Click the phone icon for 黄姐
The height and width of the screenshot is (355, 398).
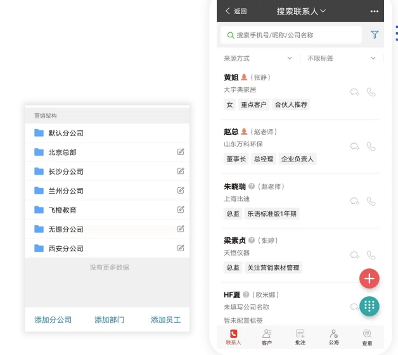(371, 92)
